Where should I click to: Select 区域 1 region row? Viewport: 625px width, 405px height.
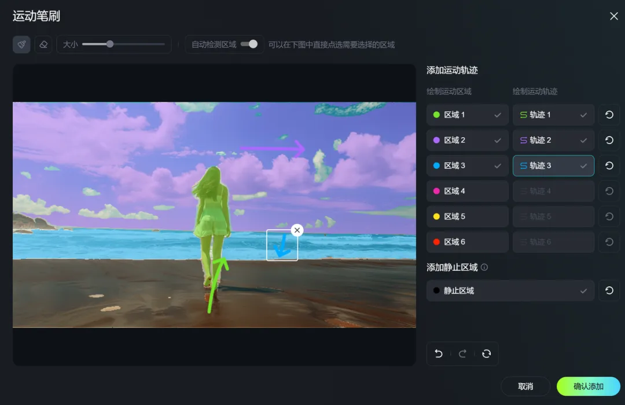click(467, 115)
